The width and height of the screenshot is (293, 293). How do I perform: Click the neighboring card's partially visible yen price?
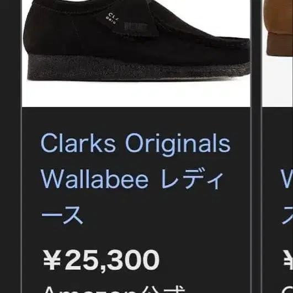click(288, 260)
